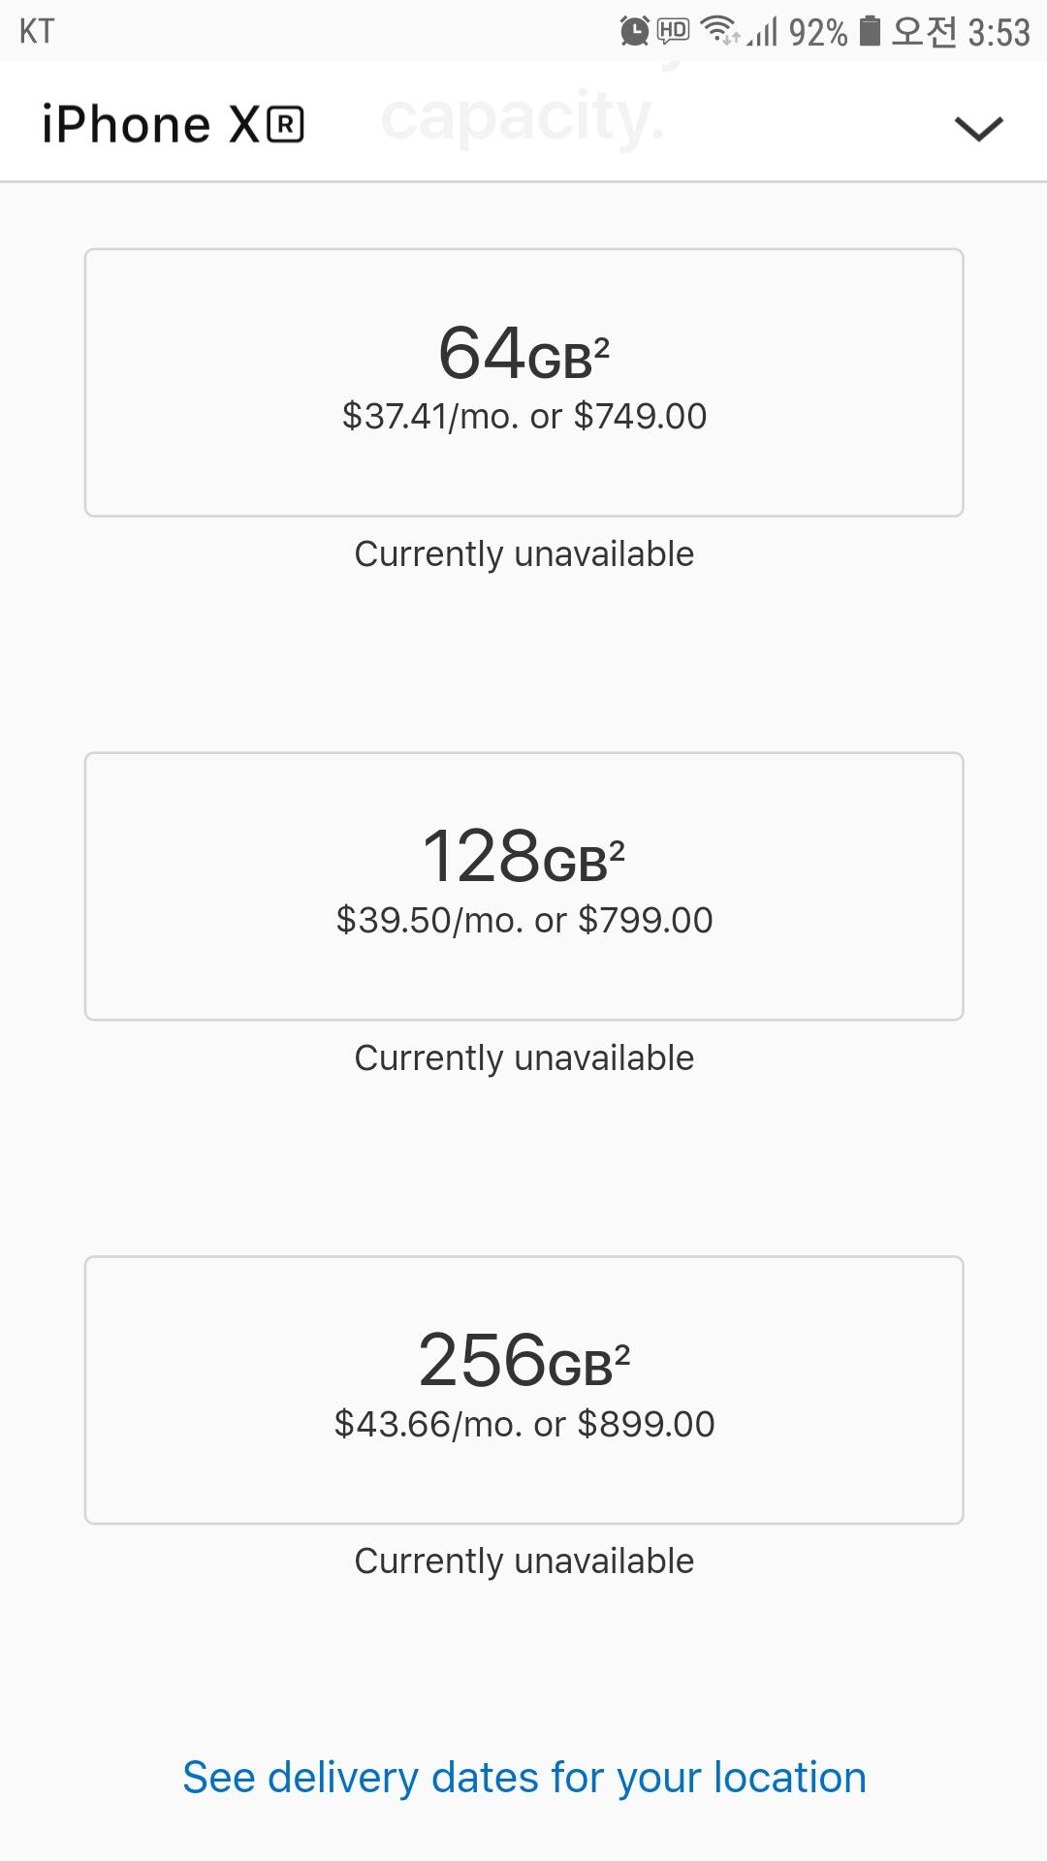The height and width of the screenshot is (1861, 1047).
Task: Select the 128GB capacity option
Action: (523, 886)
